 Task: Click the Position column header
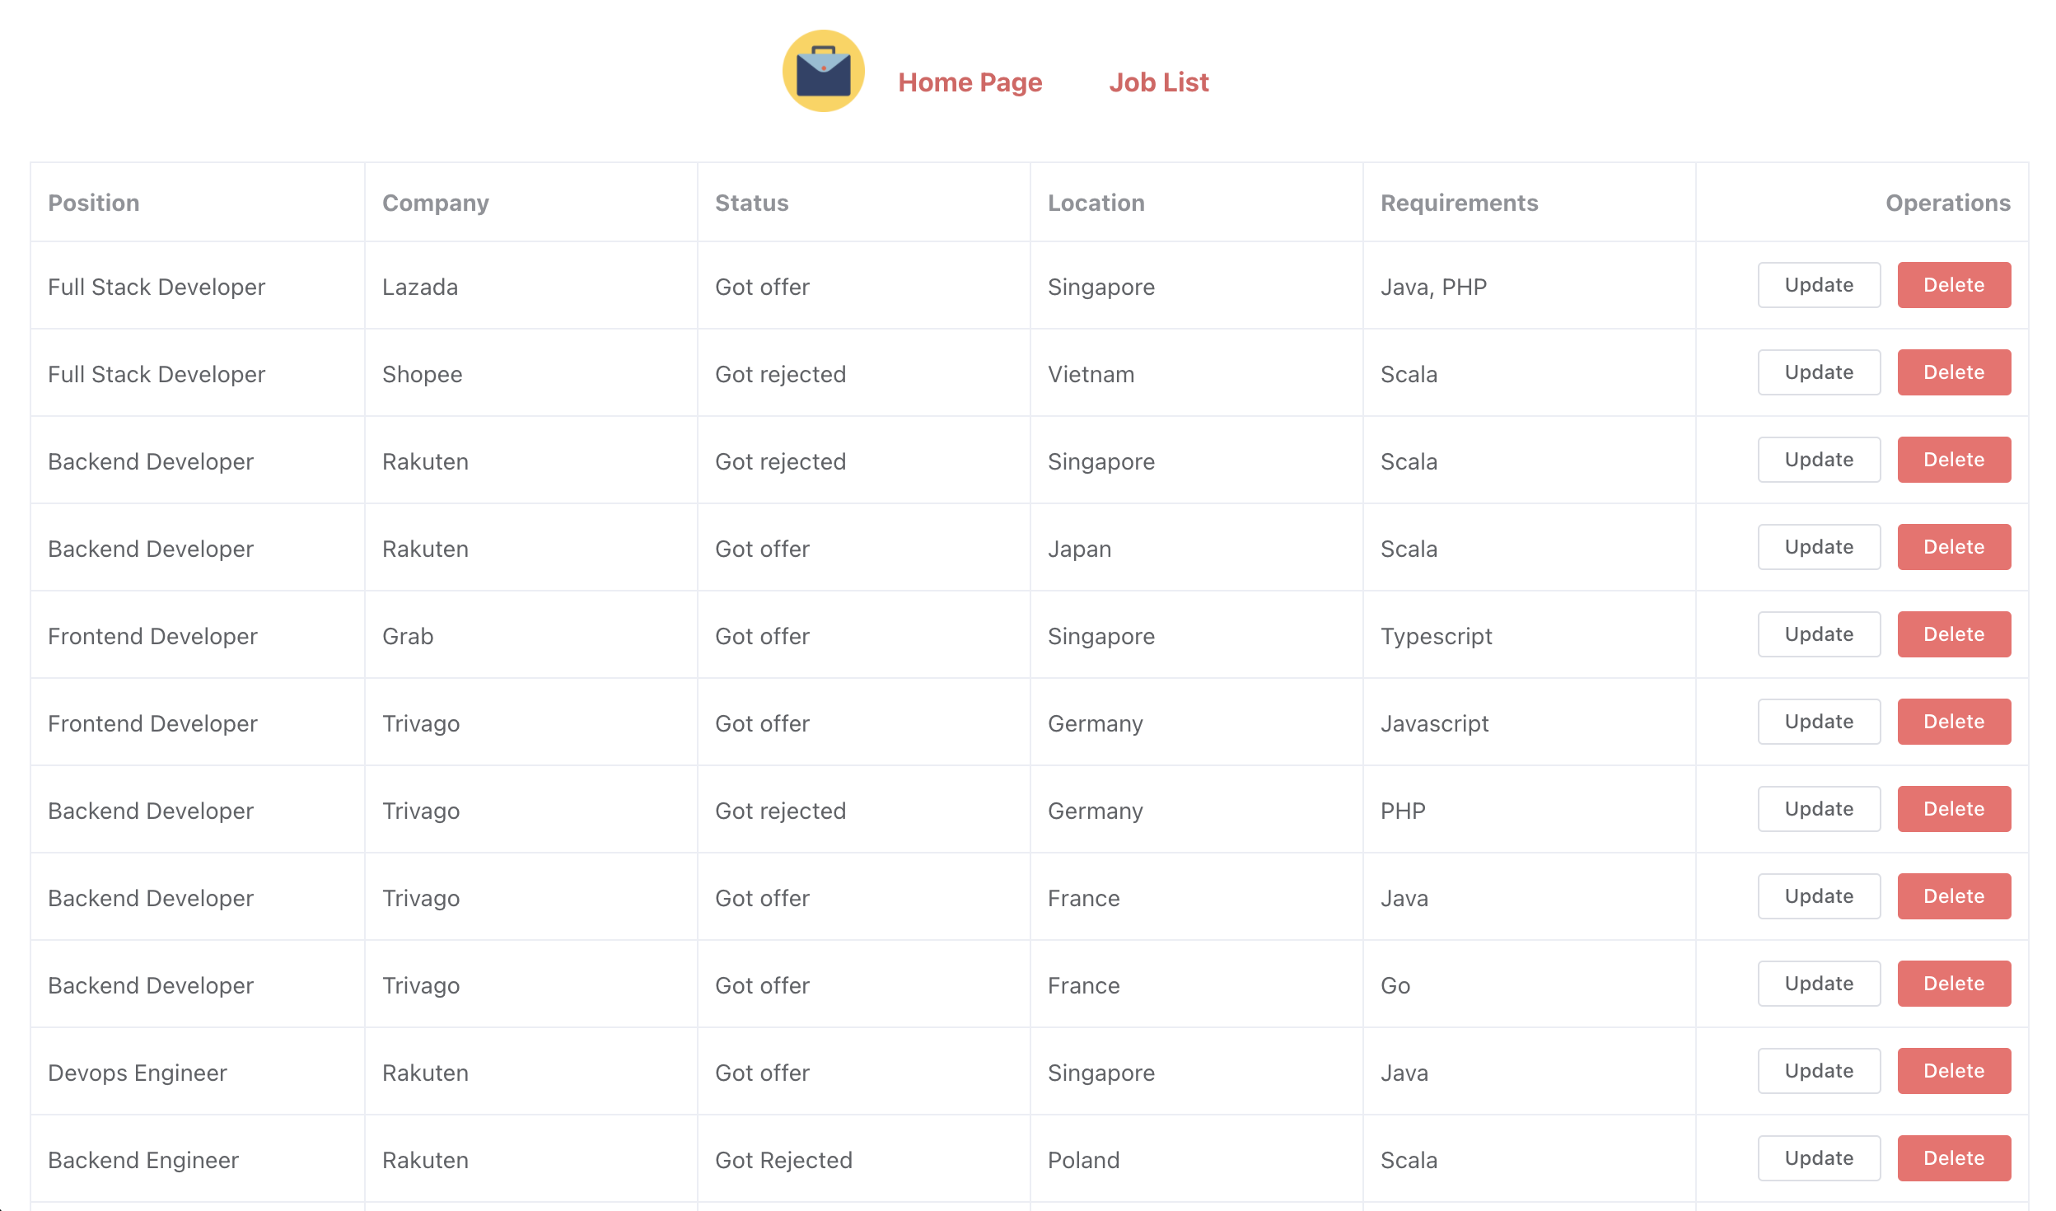click(94, 203)
